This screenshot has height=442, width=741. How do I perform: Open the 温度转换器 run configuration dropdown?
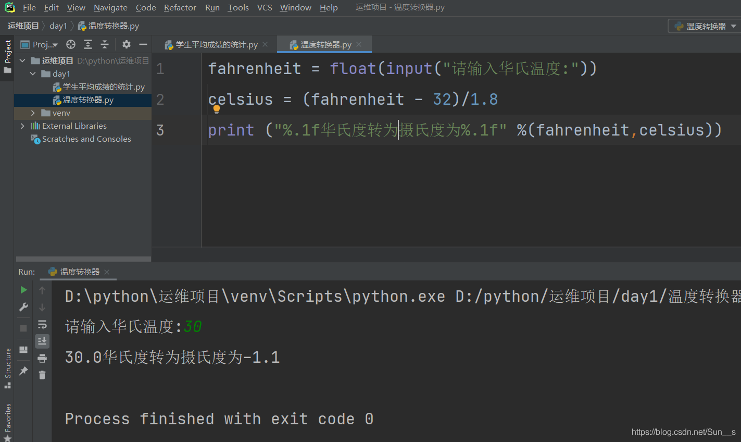pos(705,26)
